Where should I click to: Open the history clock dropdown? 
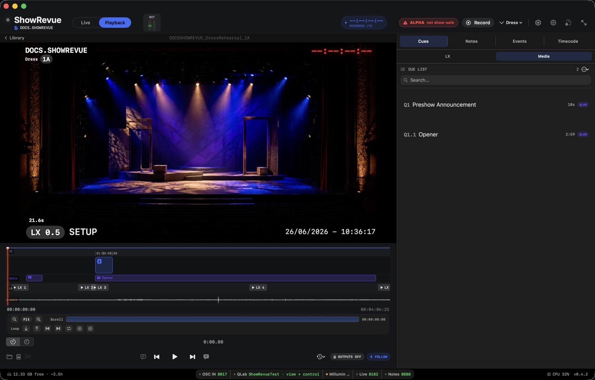click(321, 357)
